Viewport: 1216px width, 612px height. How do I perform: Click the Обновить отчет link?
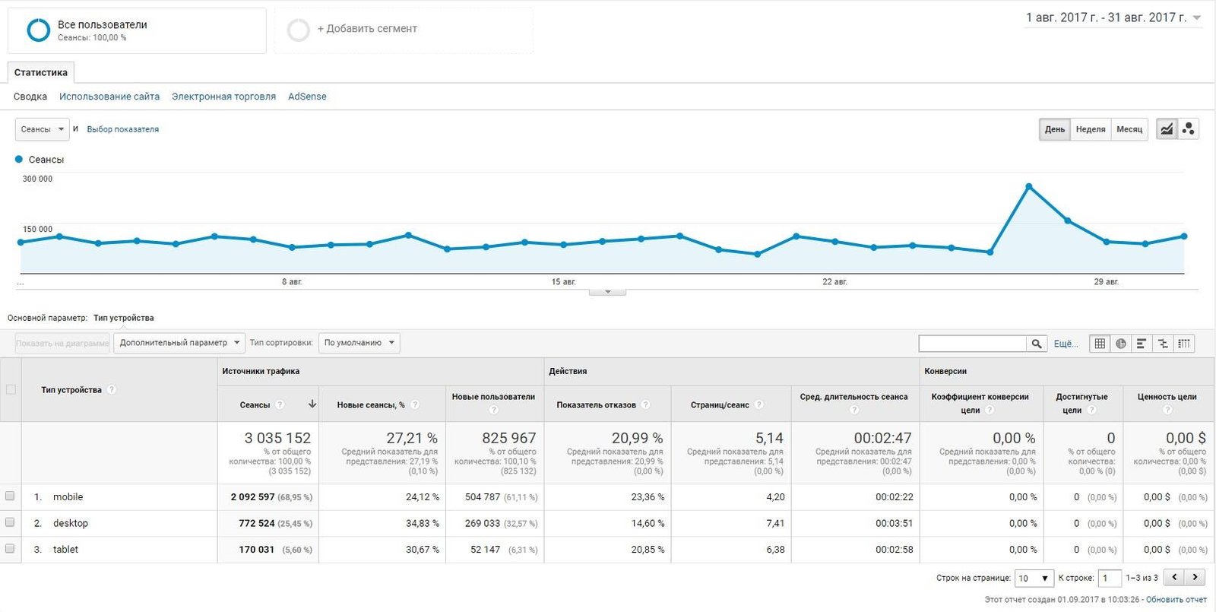click(1176, 600)
